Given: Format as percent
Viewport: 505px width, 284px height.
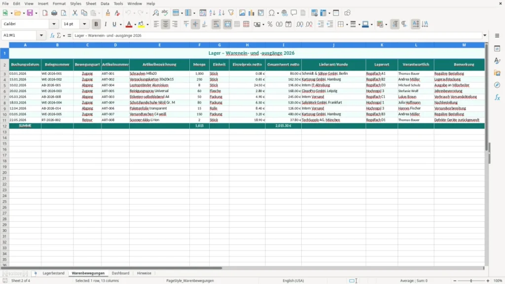Looking at the screenshot, I should (x=270, y=24).
